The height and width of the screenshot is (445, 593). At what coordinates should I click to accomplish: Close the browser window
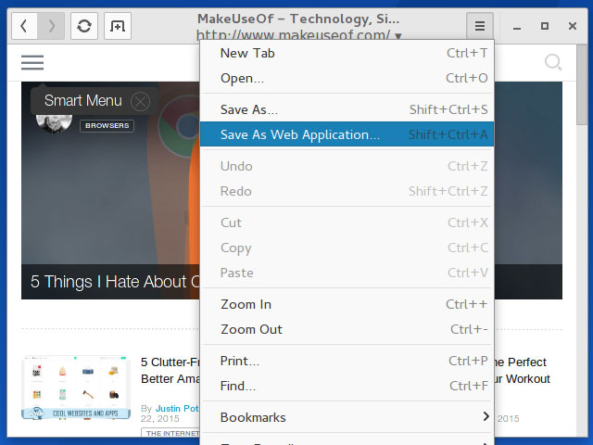[x=573, y=26]
